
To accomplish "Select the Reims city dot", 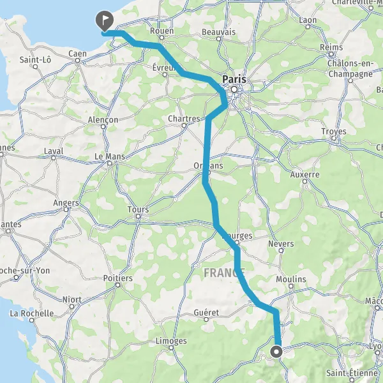I will (331, 54).
